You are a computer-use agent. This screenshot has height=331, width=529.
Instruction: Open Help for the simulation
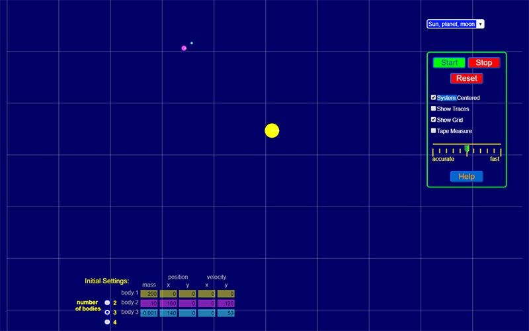coord(466,176)
